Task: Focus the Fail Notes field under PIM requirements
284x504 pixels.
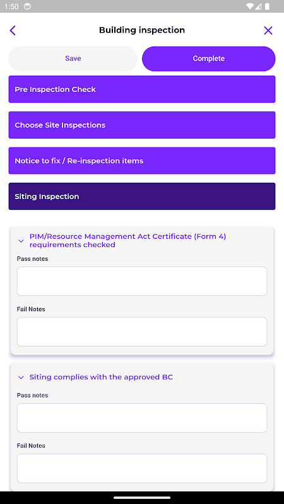Action: pos(142,332)
